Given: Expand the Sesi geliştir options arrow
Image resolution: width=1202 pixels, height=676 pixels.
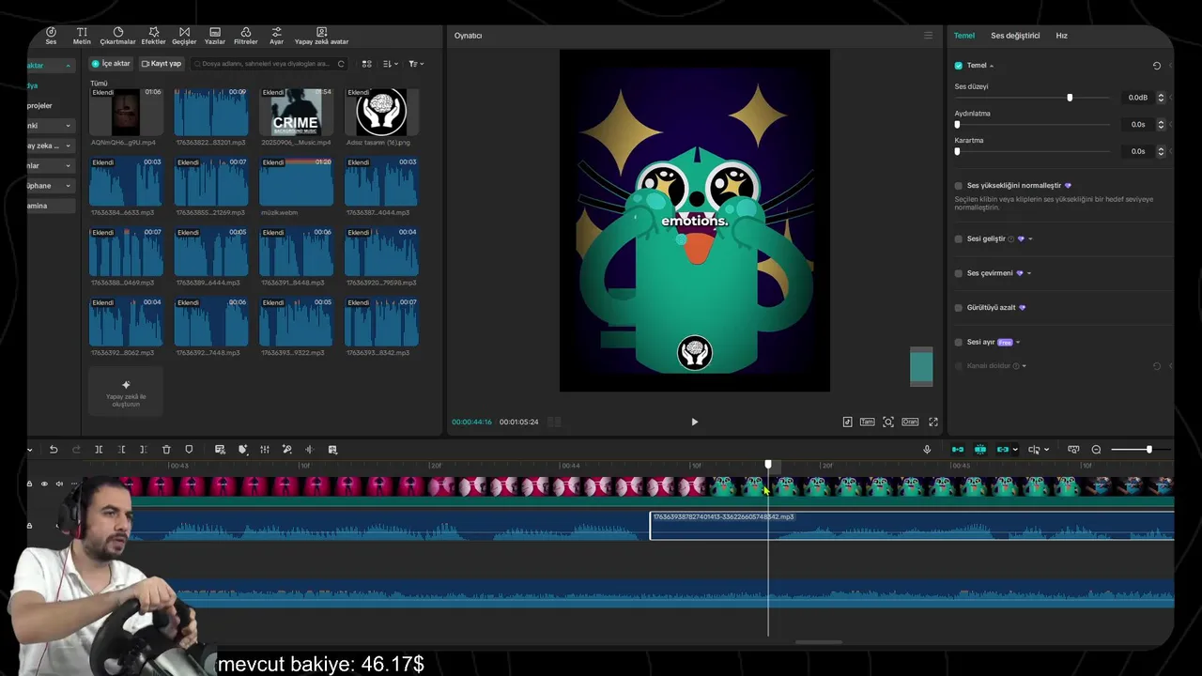Looking at the screenshot, I should point(1030,239).
